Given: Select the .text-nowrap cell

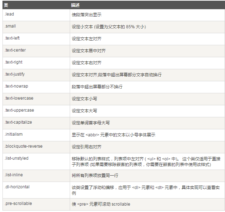Looking at the screenshot, I should coord(36,87).
